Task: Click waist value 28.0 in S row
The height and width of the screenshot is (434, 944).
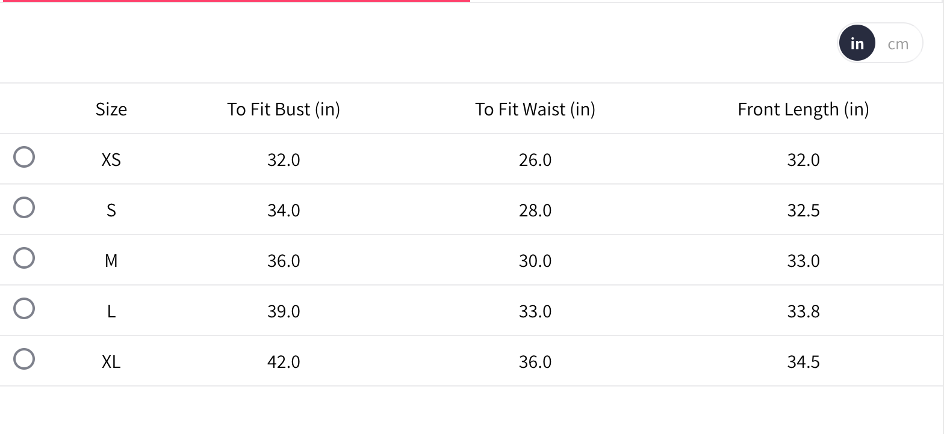Action: point(535,210)
